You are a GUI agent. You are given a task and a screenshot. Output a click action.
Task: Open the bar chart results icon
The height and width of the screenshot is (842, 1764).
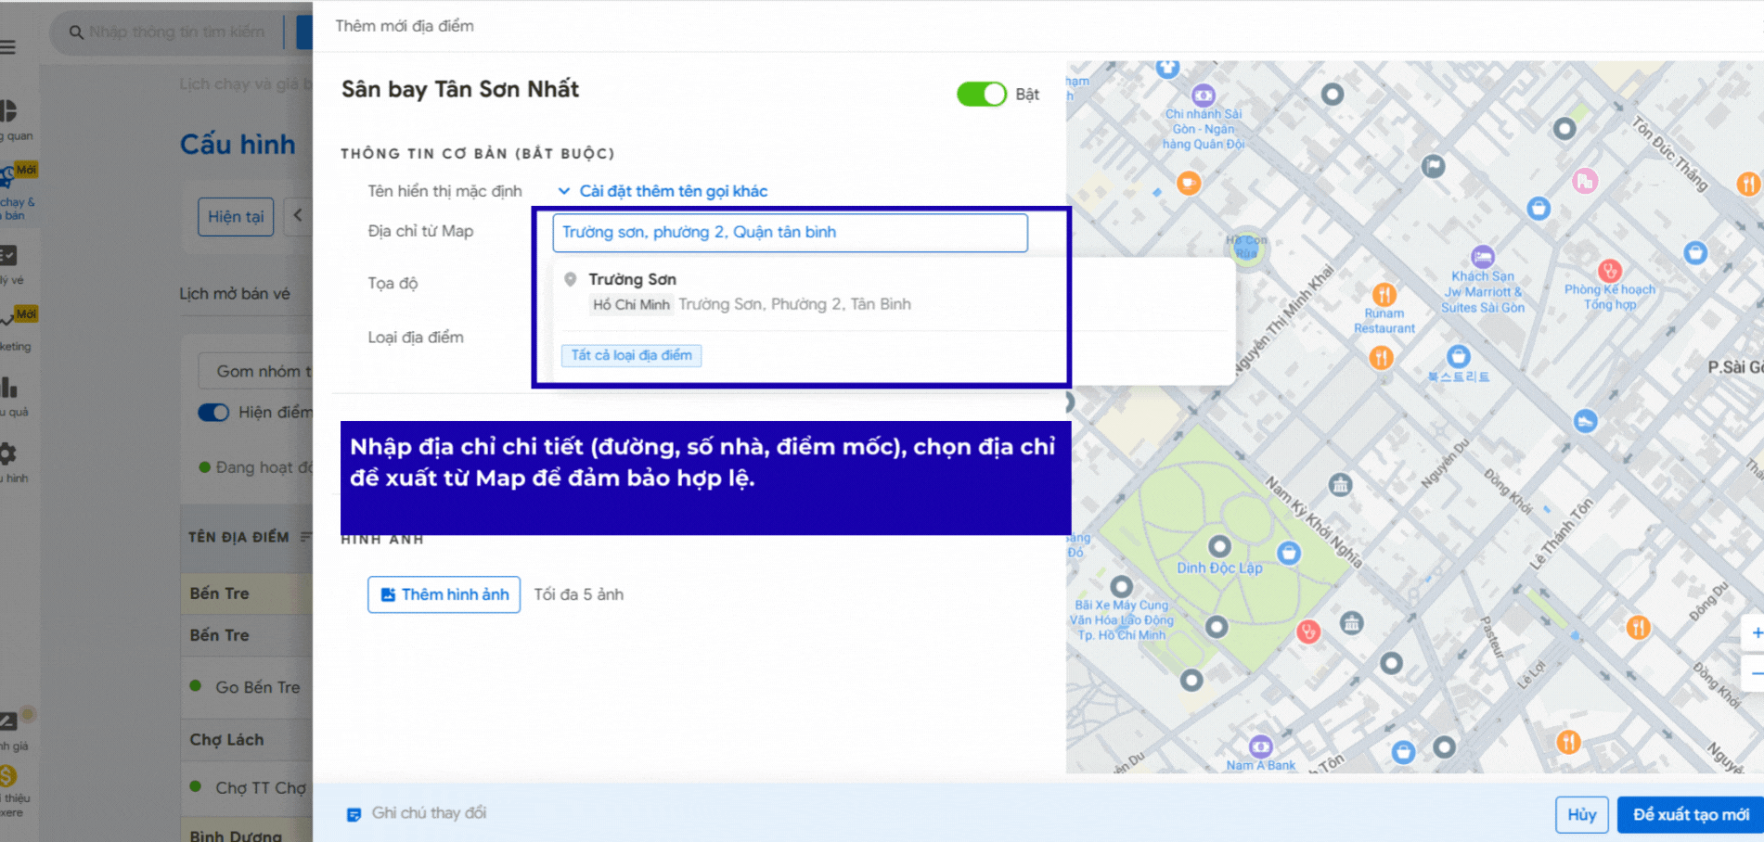pyautogui.click(x=9, y=388)
